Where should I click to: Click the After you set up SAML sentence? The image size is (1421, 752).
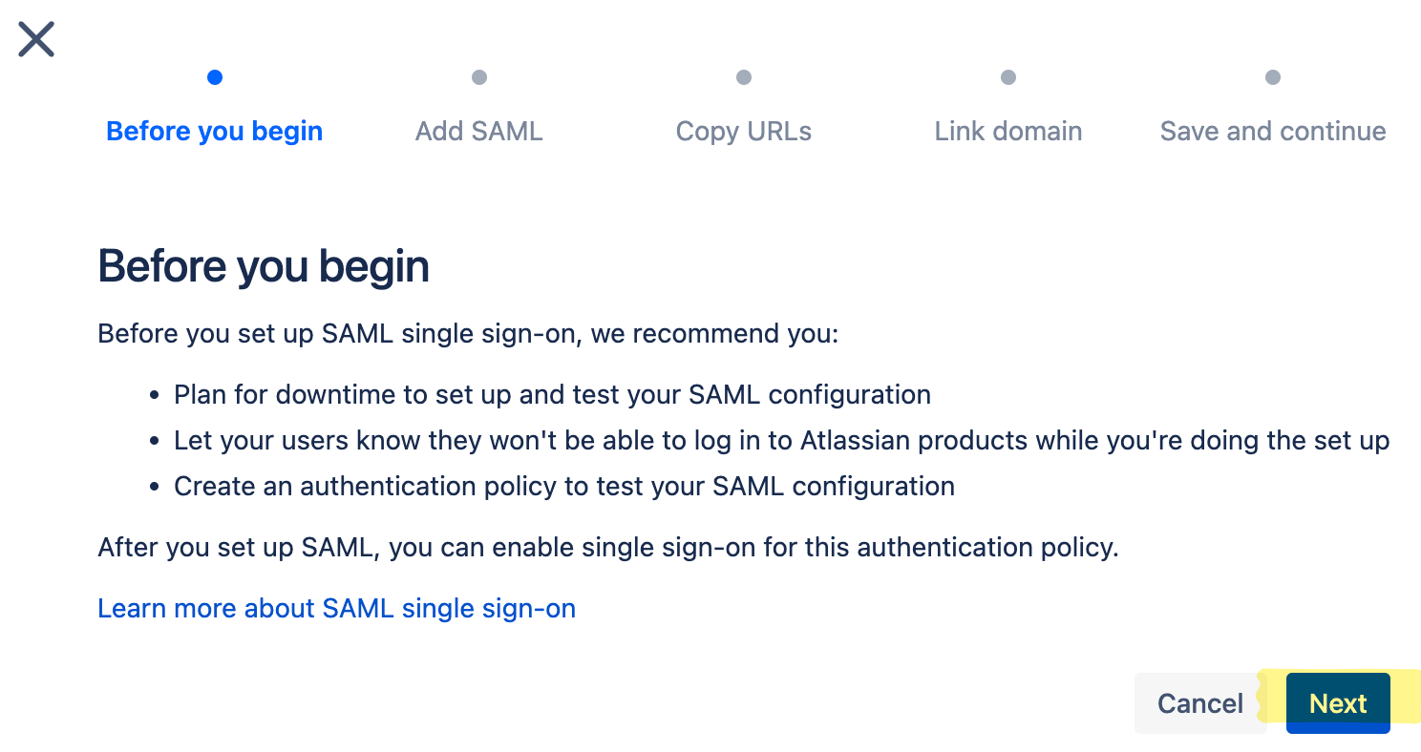tap(607, 548)
